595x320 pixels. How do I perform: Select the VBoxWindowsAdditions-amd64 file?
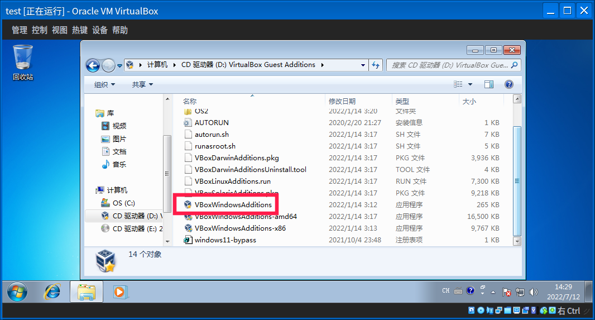[246, 217]
